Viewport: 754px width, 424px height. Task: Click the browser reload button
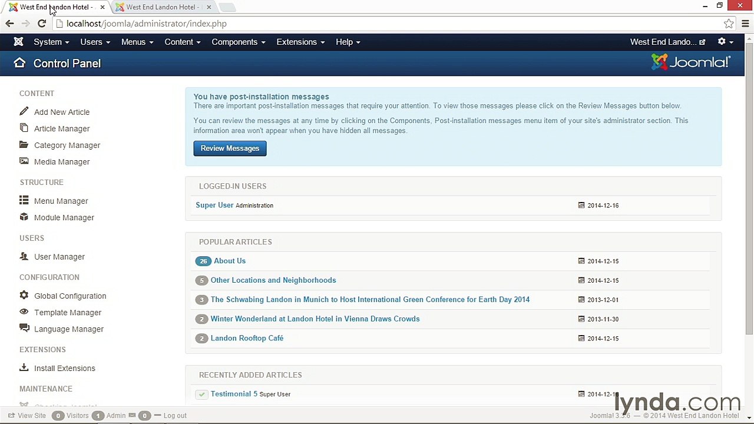[x=41, y=24]
